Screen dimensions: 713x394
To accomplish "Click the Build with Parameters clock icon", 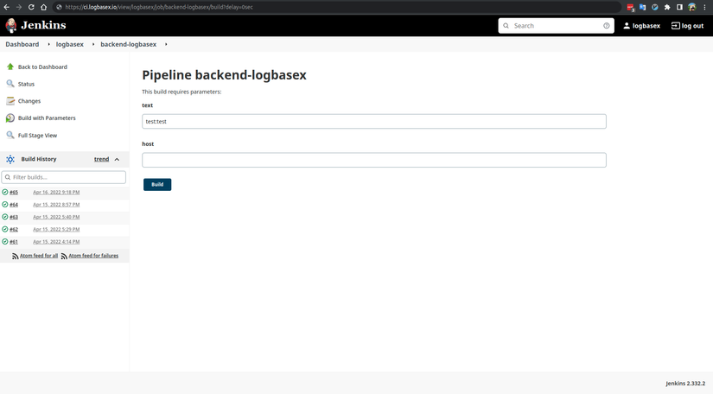I will point(10,118).
